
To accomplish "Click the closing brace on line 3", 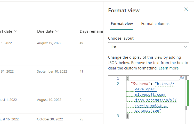I will point(127,116).
